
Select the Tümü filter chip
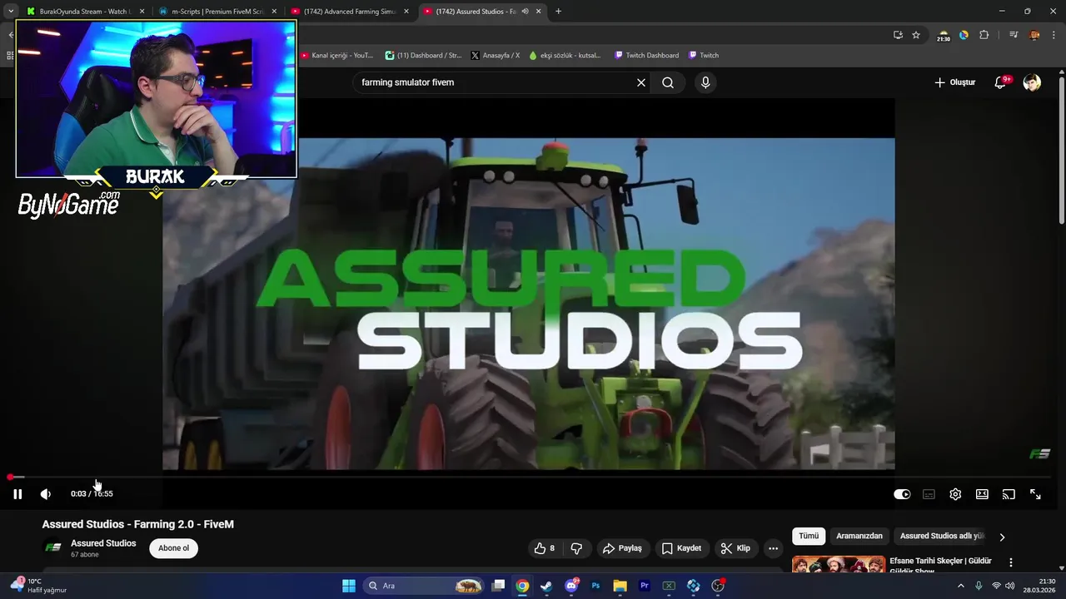(x=809, y=537)
